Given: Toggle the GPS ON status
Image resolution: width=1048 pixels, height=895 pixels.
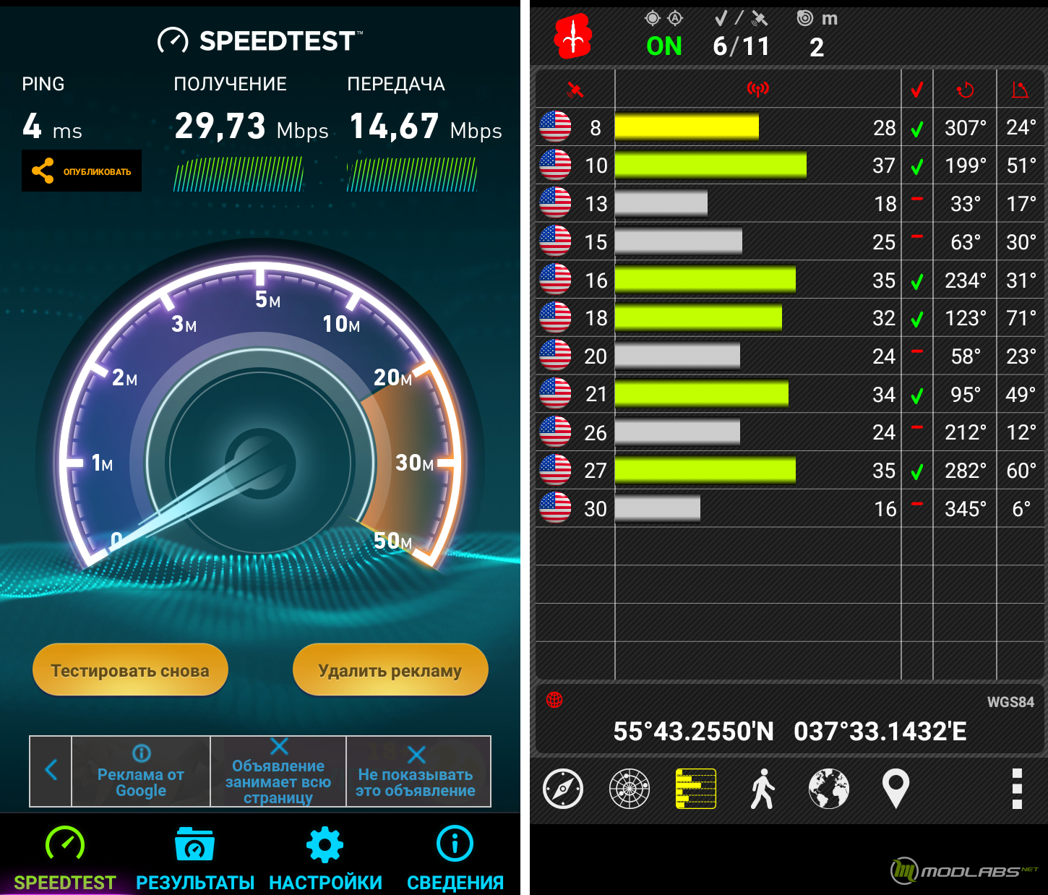Looking at the screenshot, I should point(664,46).
